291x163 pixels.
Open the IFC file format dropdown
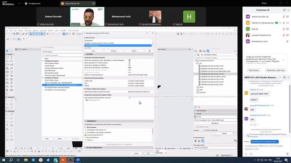point(216,117)
